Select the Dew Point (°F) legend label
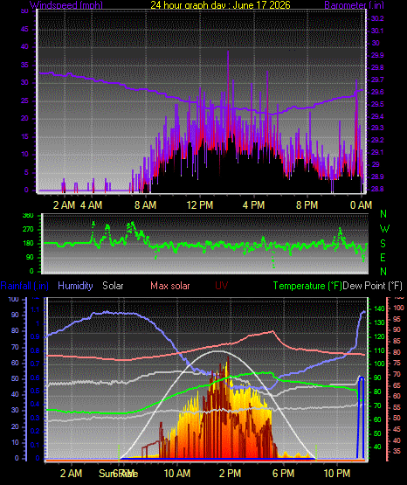This screenshot has width=407, height=485. tap(373, 286)
